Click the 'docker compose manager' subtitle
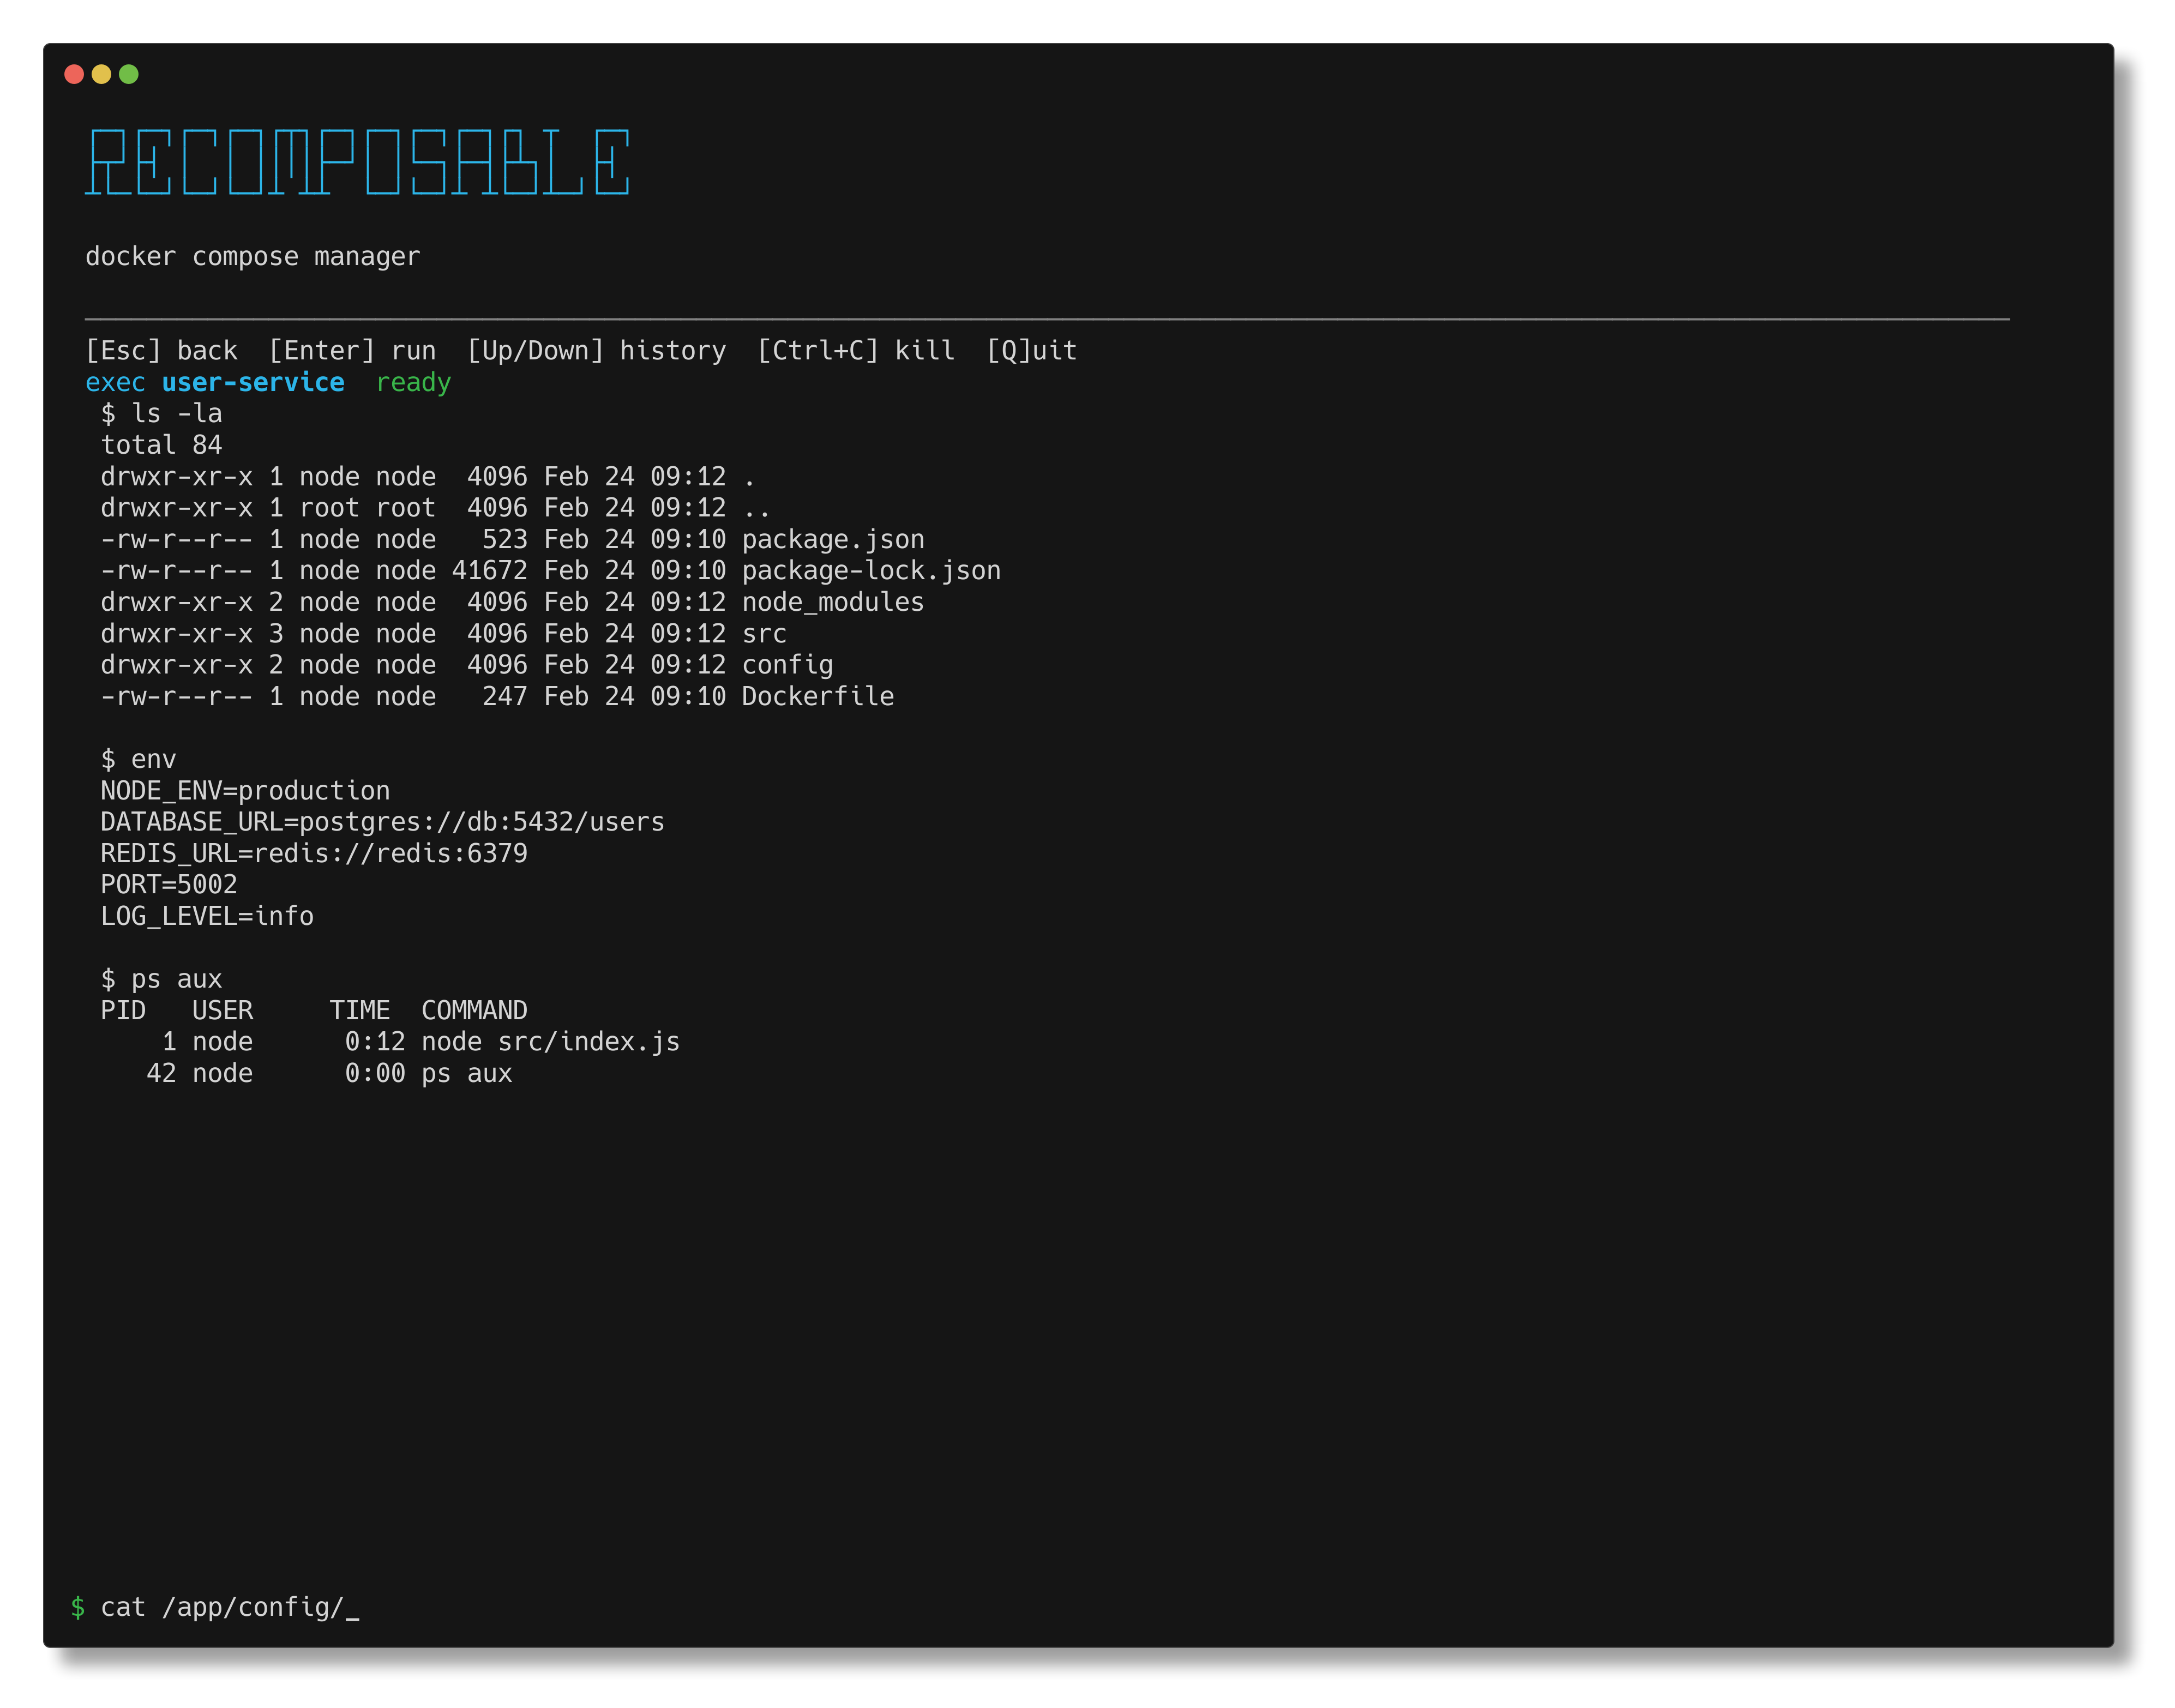This screenshot has height=1708, width=2175. click(253, 257)
